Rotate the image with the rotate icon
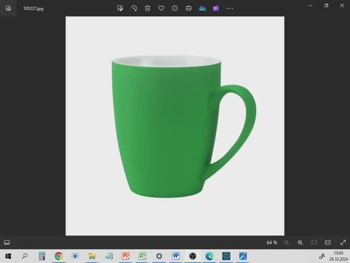Screen dimensions: 350x263 tap(134, 8)
